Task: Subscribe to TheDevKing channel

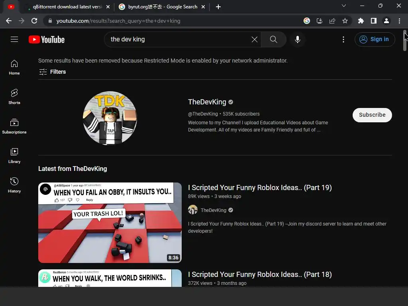Action: 372,115
